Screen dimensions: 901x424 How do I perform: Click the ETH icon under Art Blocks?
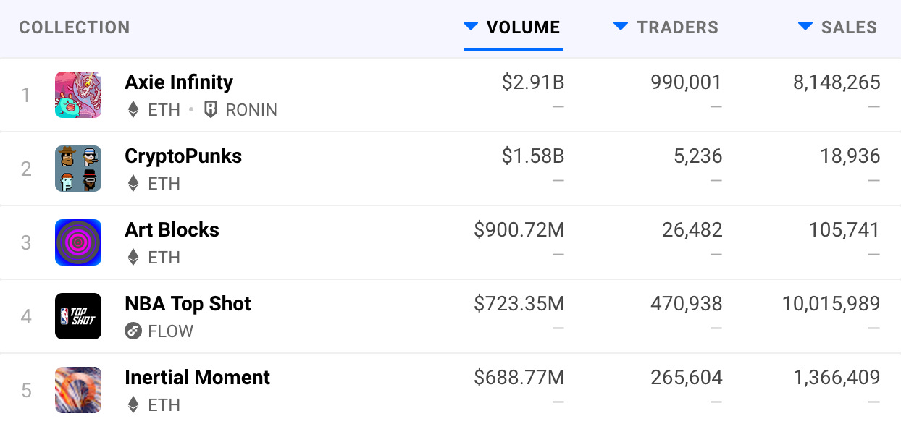pos(133,258)
